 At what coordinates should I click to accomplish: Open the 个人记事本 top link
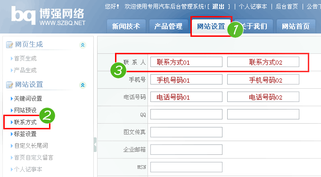tap(253, 7)
